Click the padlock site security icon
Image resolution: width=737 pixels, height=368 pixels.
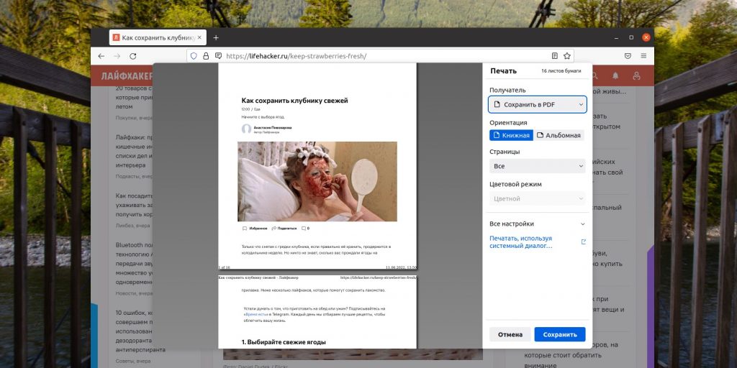pos(206,56)
